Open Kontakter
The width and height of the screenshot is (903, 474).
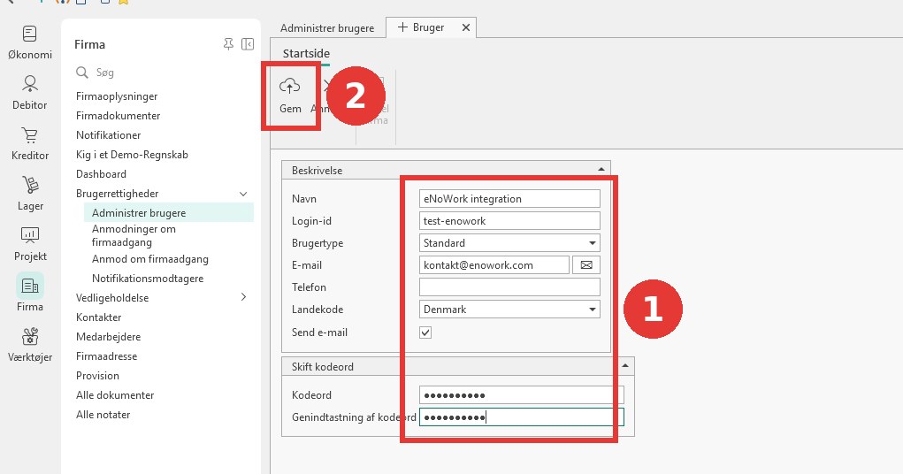(98, 317)
